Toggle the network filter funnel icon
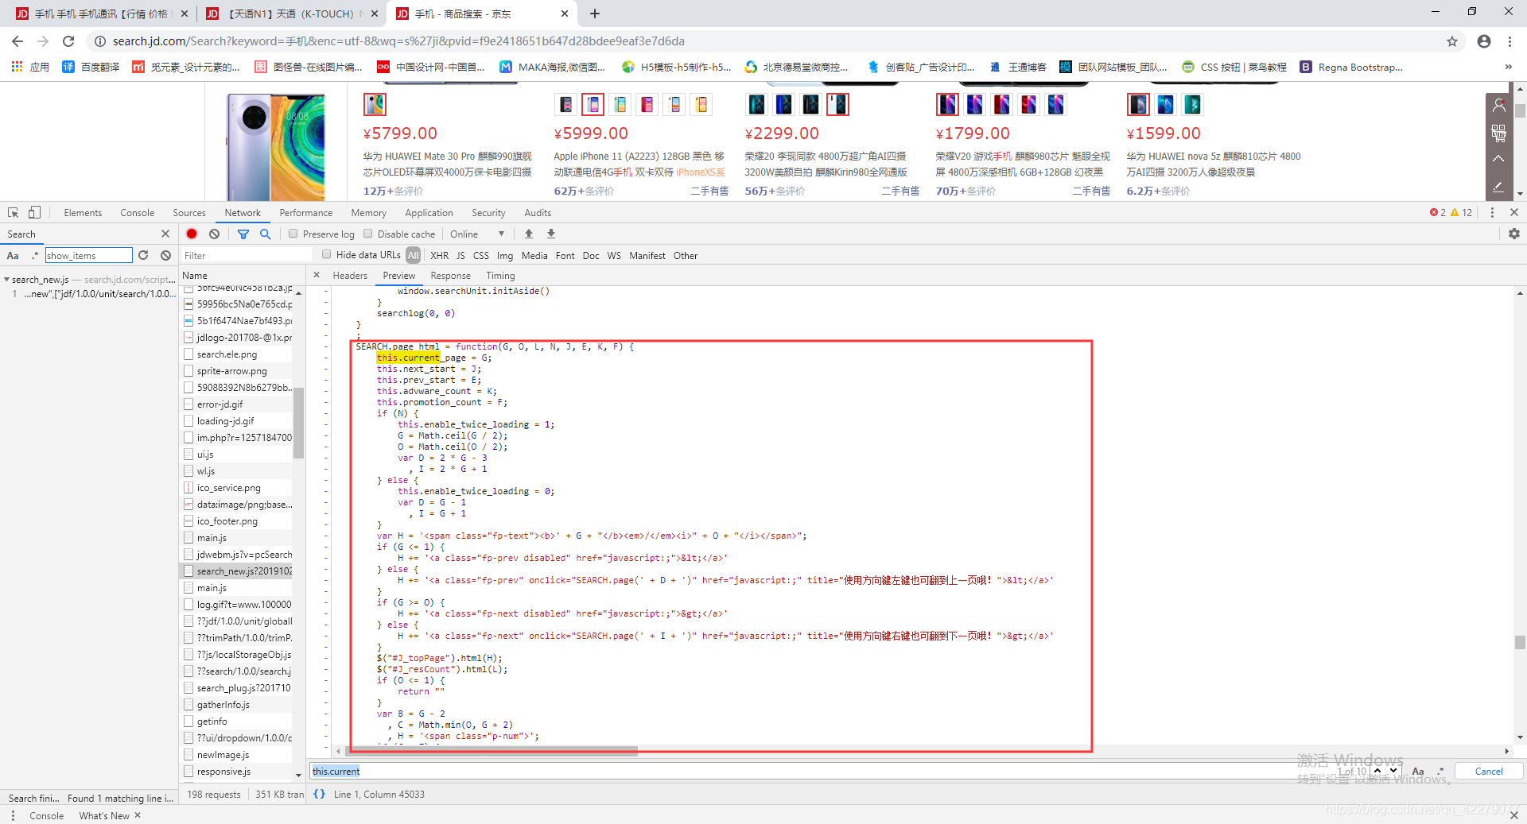Viewport: 1527px width, 824px height. pyautogui.click(x=243, y=234)
